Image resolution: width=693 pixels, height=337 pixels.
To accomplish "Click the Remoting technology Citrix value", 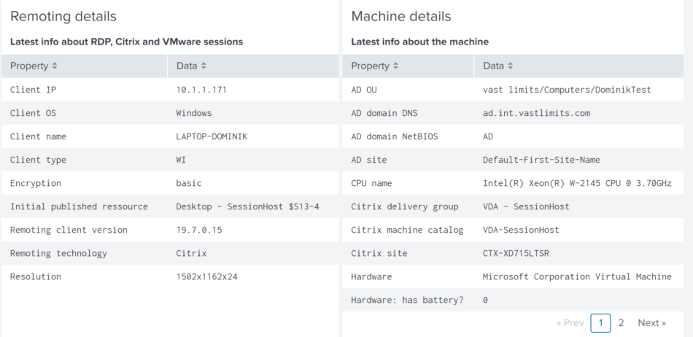I will 191,253.
